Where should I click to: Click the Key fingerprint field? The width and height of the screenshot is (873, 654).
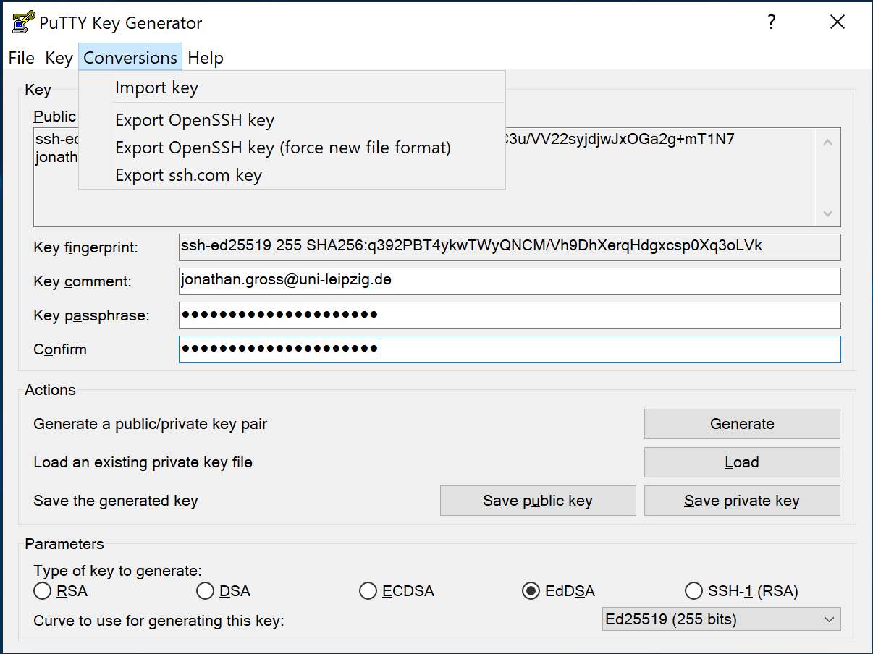[510, 247]
